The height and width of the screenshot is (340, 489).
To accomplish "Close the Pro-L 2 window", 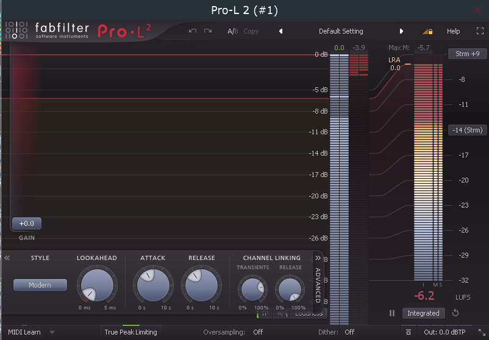I will click(477, 10).
